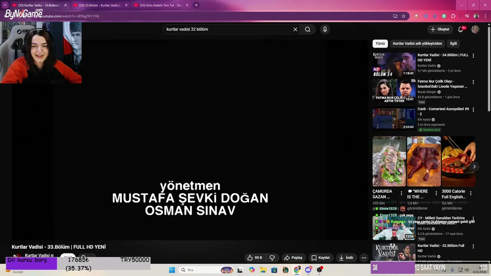This screenshot has height=276, width=491.
Task: Select the İlgili filter chip
Action: tap(453, 44)
